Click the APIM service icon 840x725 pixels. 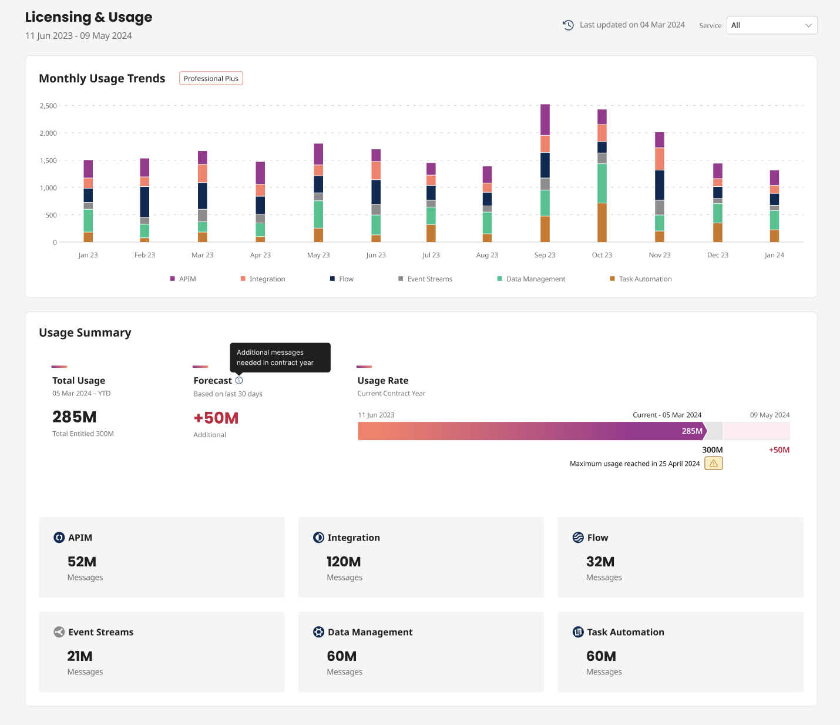click(59, 538)
